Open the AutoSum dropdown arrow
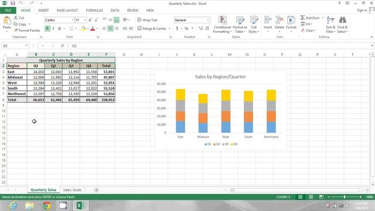Viewport: 375px width, 211px height. coord(323,18)
